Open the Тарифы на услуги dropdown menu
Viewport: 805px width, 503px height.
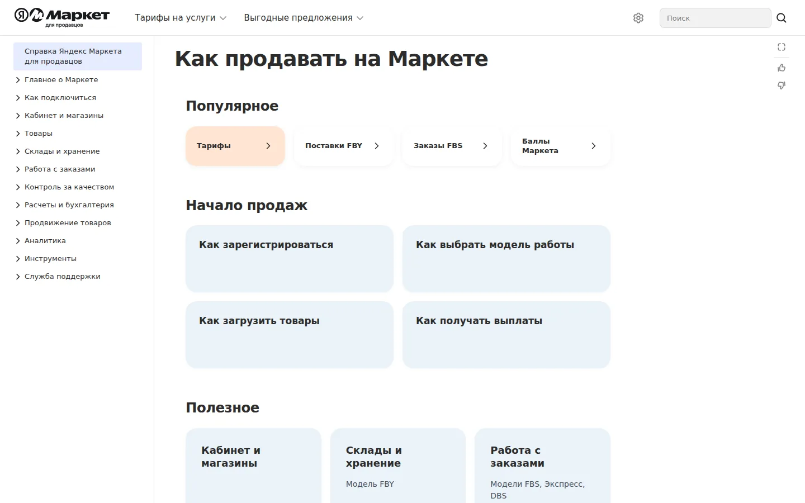(x=181, y=18)
